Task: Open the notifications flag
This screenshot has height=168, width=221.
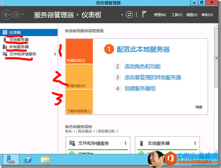Action: (144, 14)
